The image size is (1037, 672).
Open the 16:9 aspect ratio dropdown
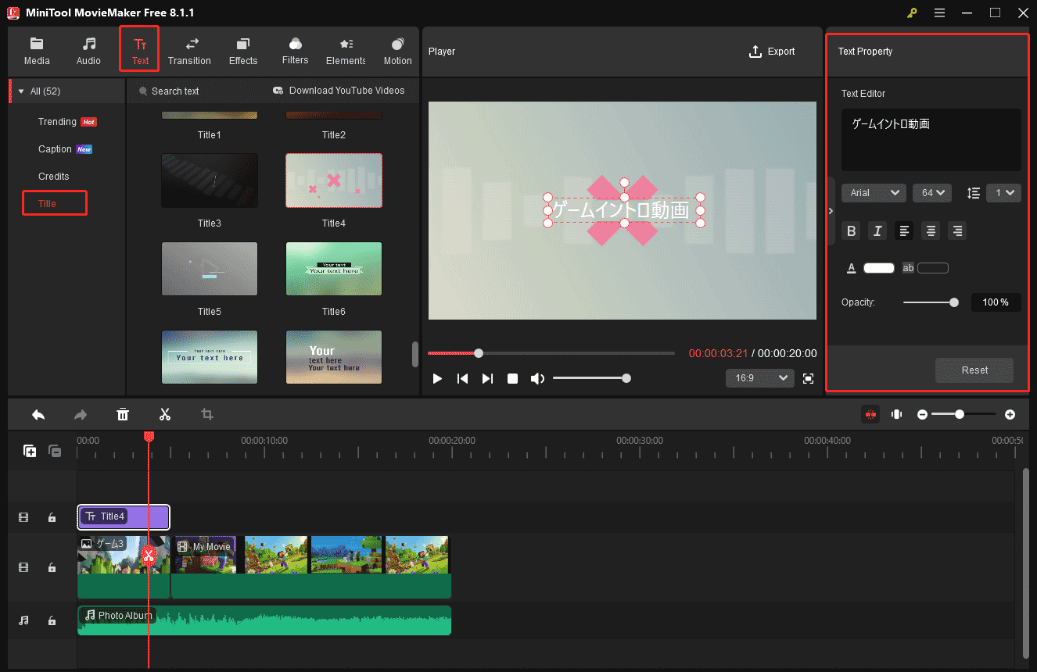point(759,378)
